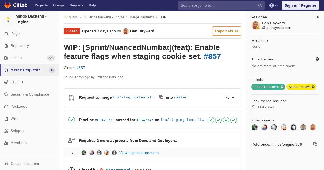Screen dimensions: 324x170
Task: Click the author name Ben Hayward
Action: (142, 31)
